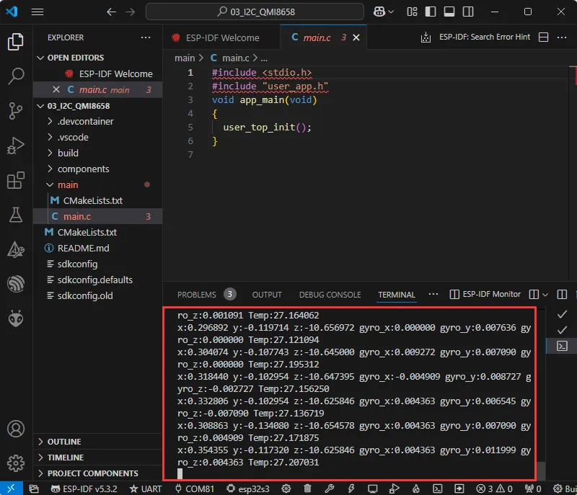
Task: Expand the OUTLINE section
Action: click(x=64, y=442)
